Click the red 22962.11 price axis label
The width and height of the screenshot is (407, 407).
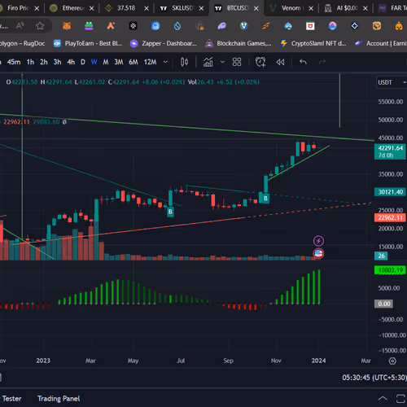point(390,217)
